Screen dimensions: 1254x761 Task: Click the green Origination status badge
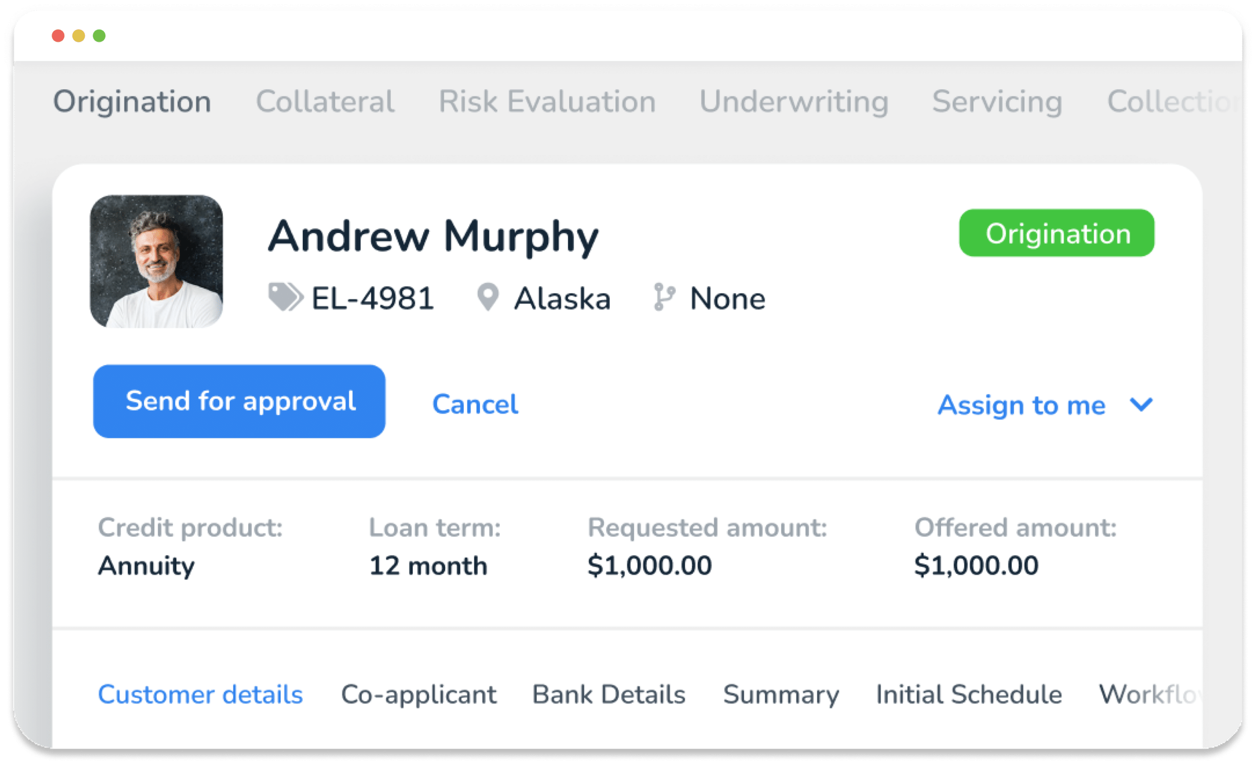pos(1057,233)
